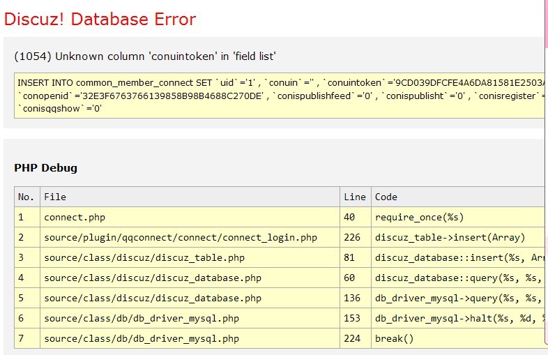This screenshot has width=548, height=355.
Task: Click discuz_database.php entry with line 136
Action: tap(152, 298)
